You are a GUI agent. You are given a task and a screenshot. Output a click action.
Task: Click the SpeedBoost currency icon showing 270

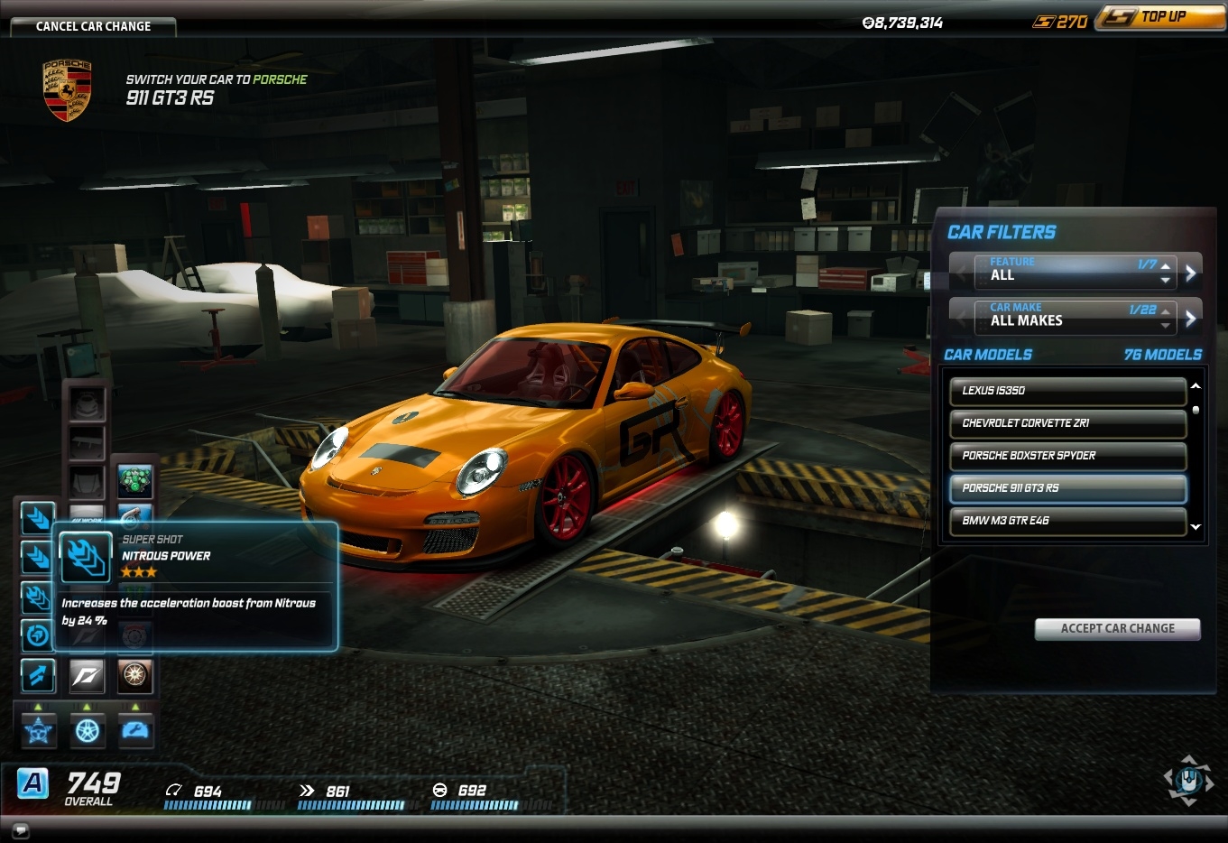tap(1043, 22)
